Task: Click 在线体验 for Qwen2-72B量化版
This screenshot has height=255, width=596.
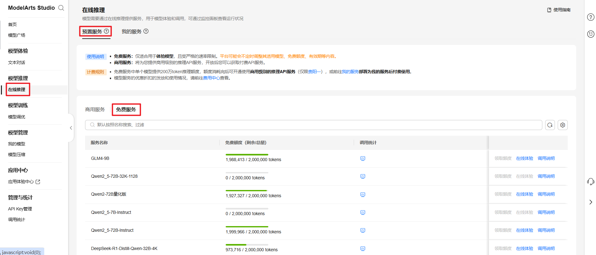Action: 524,194
